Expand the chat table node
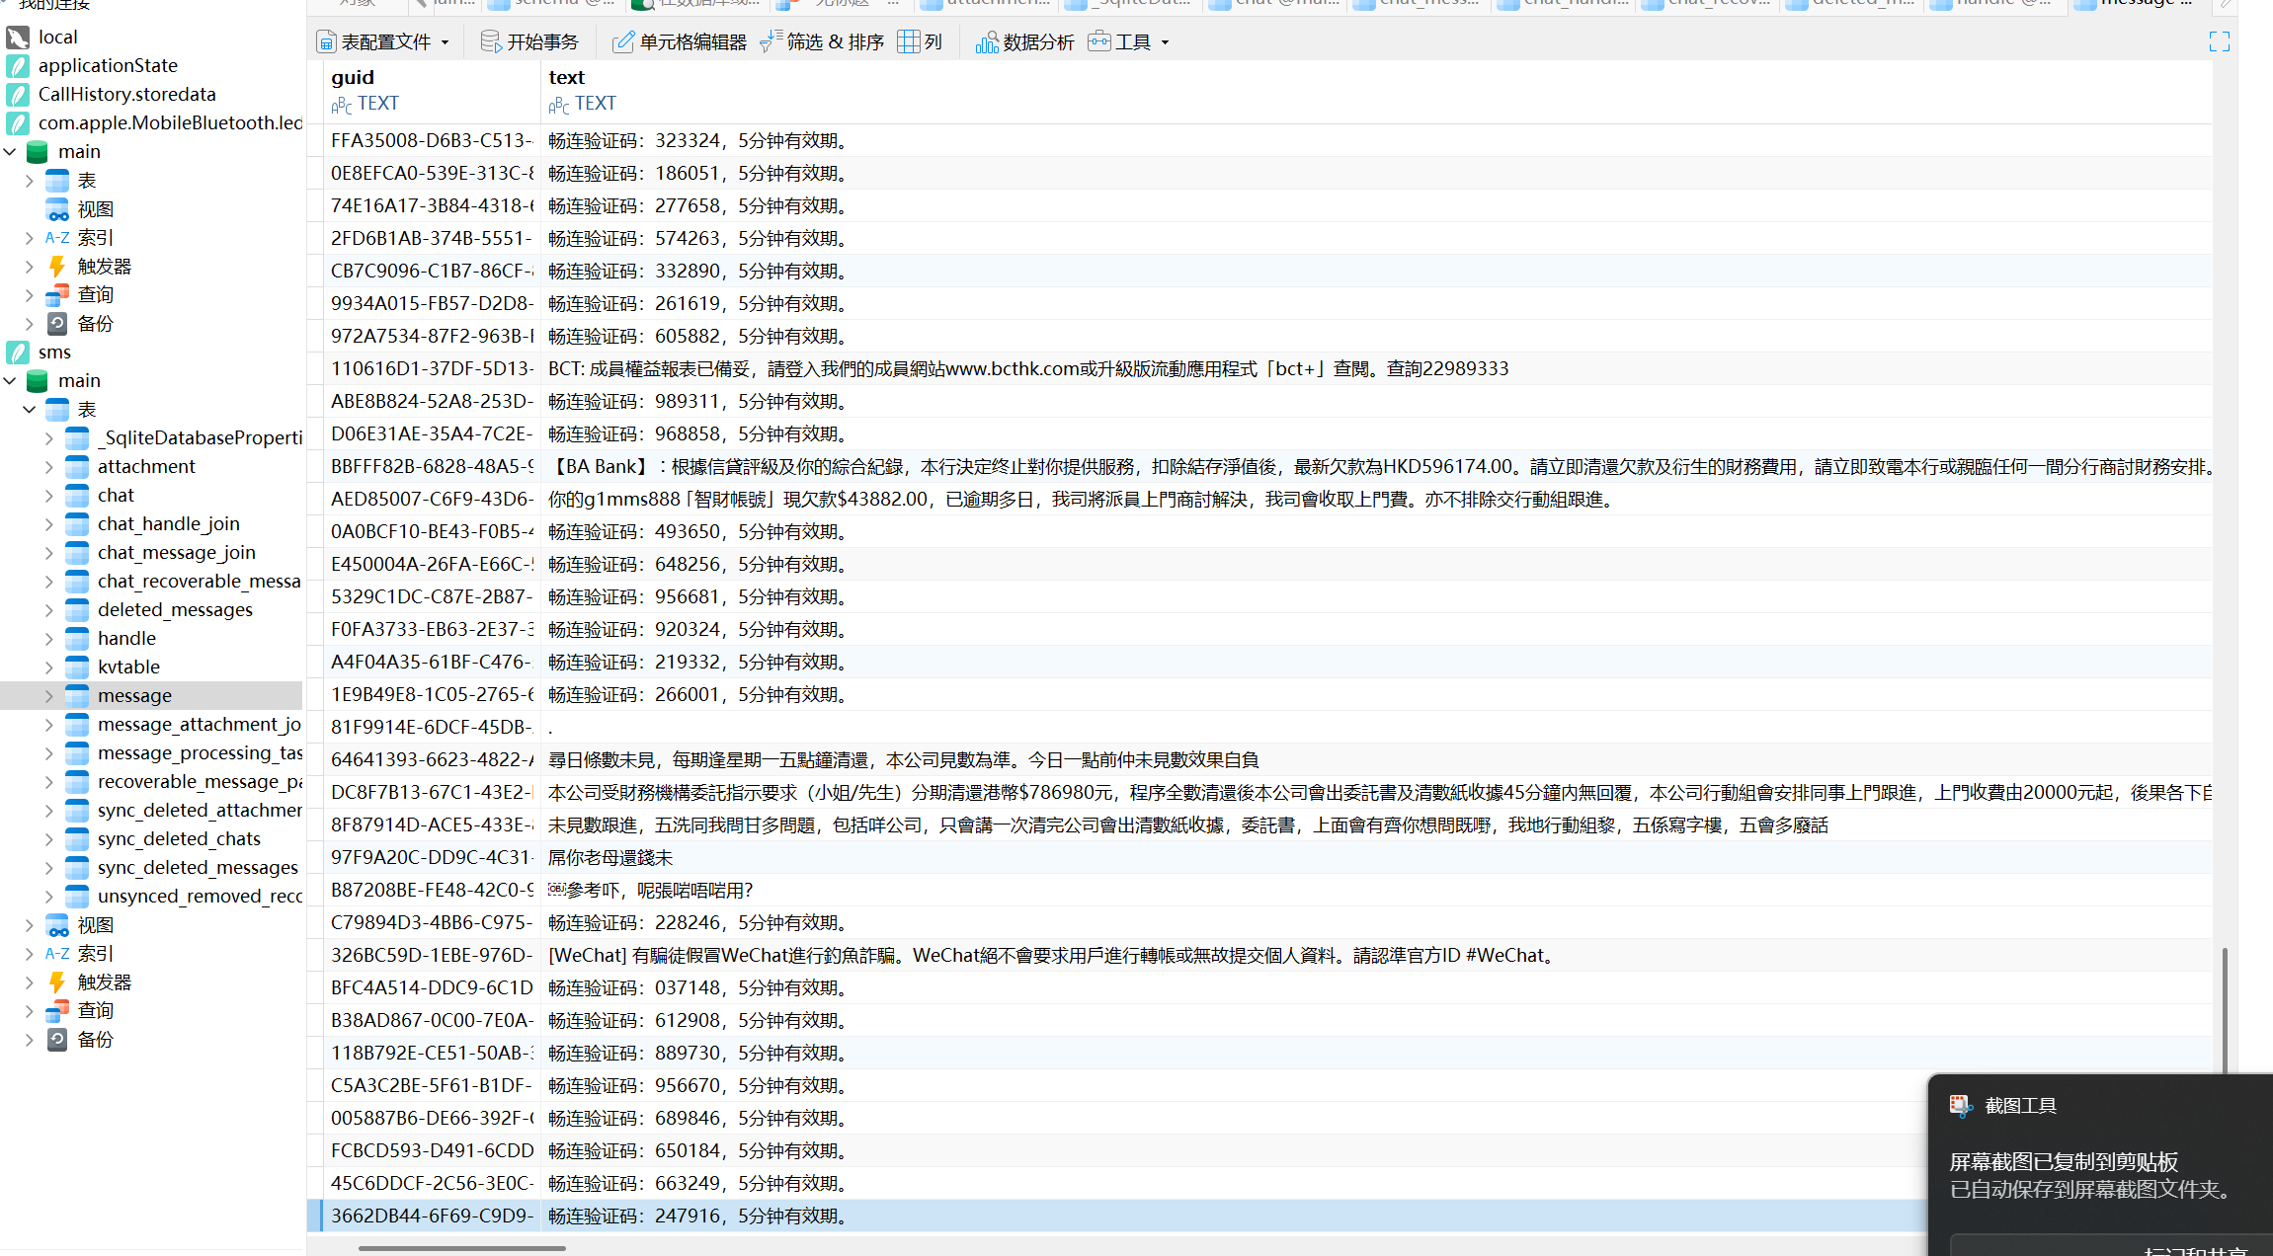Screen dimensions: 2273x1256 (x=46, y=495)
